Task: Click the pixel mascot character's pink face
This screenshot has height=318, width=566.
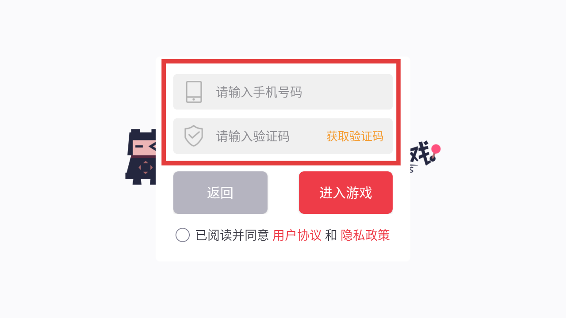Action: [143, 147]
